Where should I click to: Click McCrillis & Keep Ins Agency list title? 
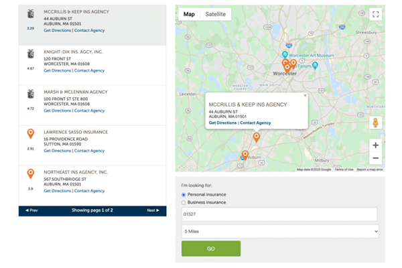point(76,12)
